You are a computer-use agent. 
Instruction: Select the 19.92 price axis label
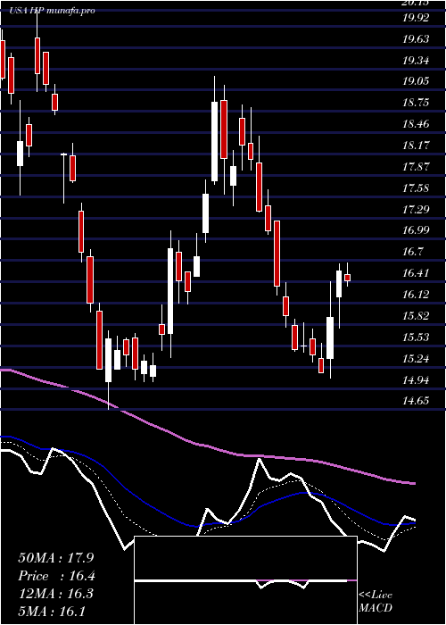417,18
